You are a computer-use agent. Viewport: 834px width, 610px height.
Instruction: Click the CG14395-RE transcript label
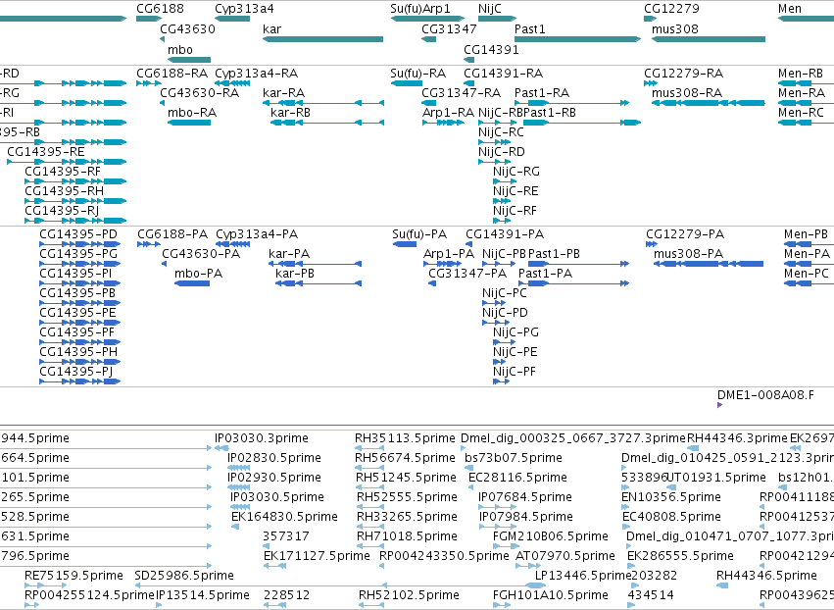pos(46,152)
